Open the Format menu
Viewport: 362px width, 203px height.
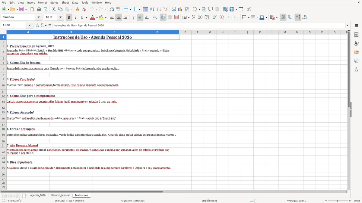(42, 2)
